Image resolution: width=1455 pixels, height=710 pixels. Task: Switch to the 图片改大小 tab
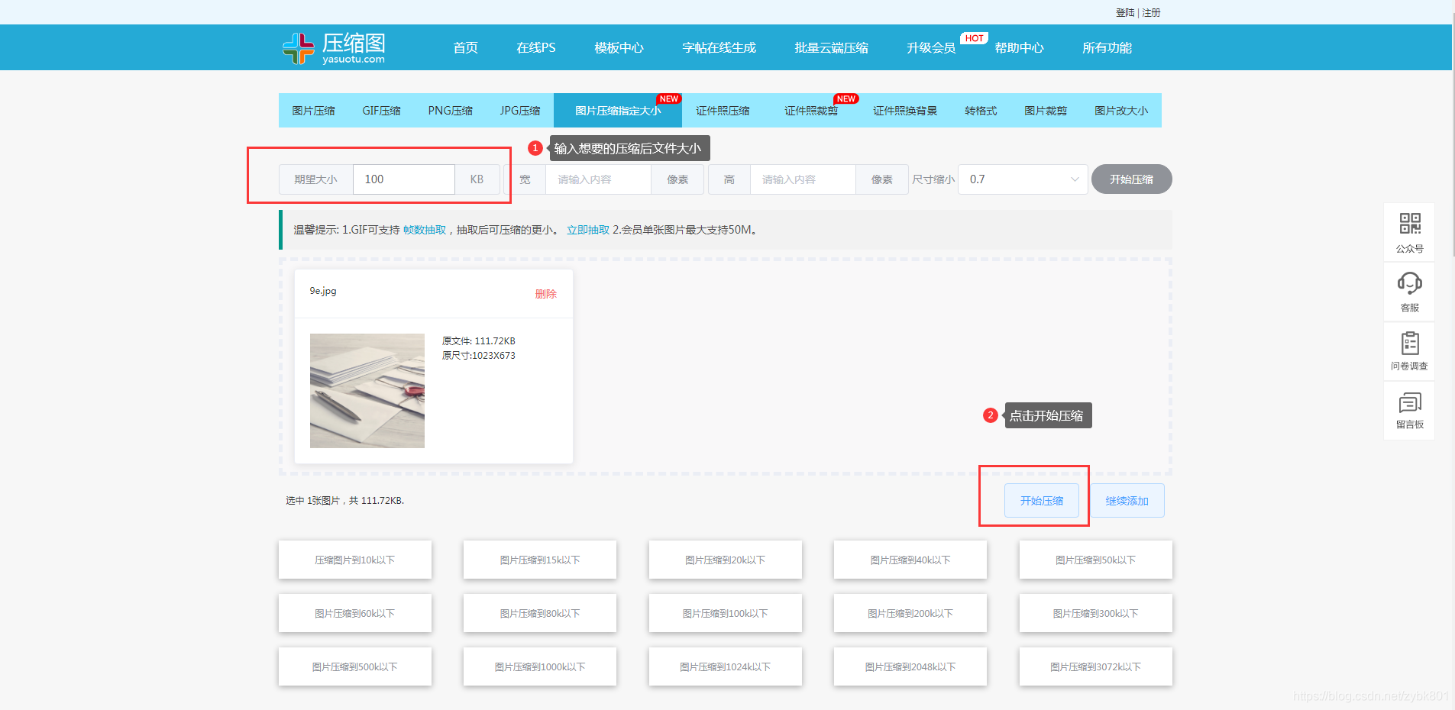(1121, 111)
